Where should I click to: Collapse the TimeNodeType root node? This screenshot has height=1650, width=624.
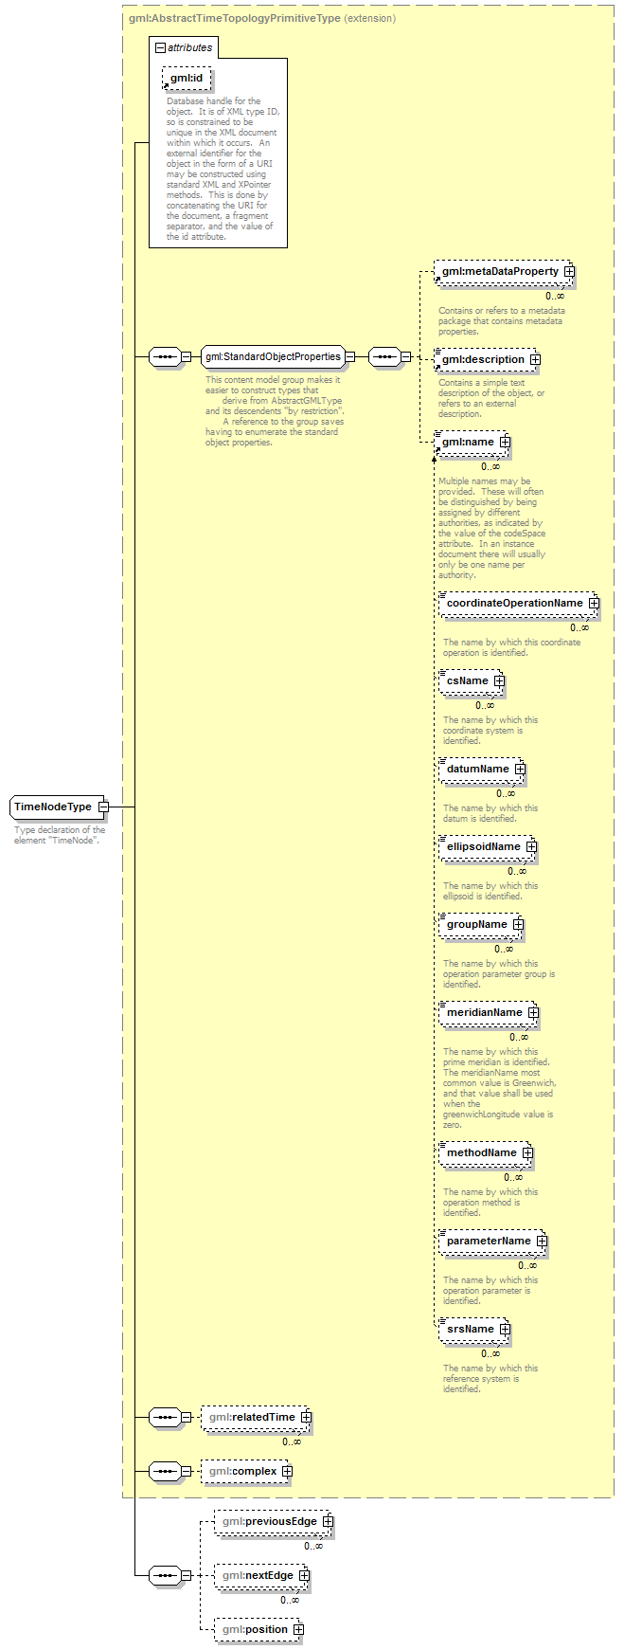pyautogui.click(x=104, y=807)
